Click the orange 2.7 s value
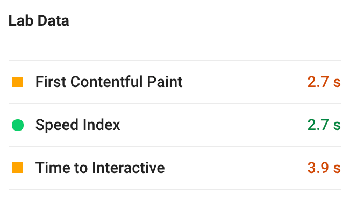This screenshot has height=202, width=357. (324, 82)
